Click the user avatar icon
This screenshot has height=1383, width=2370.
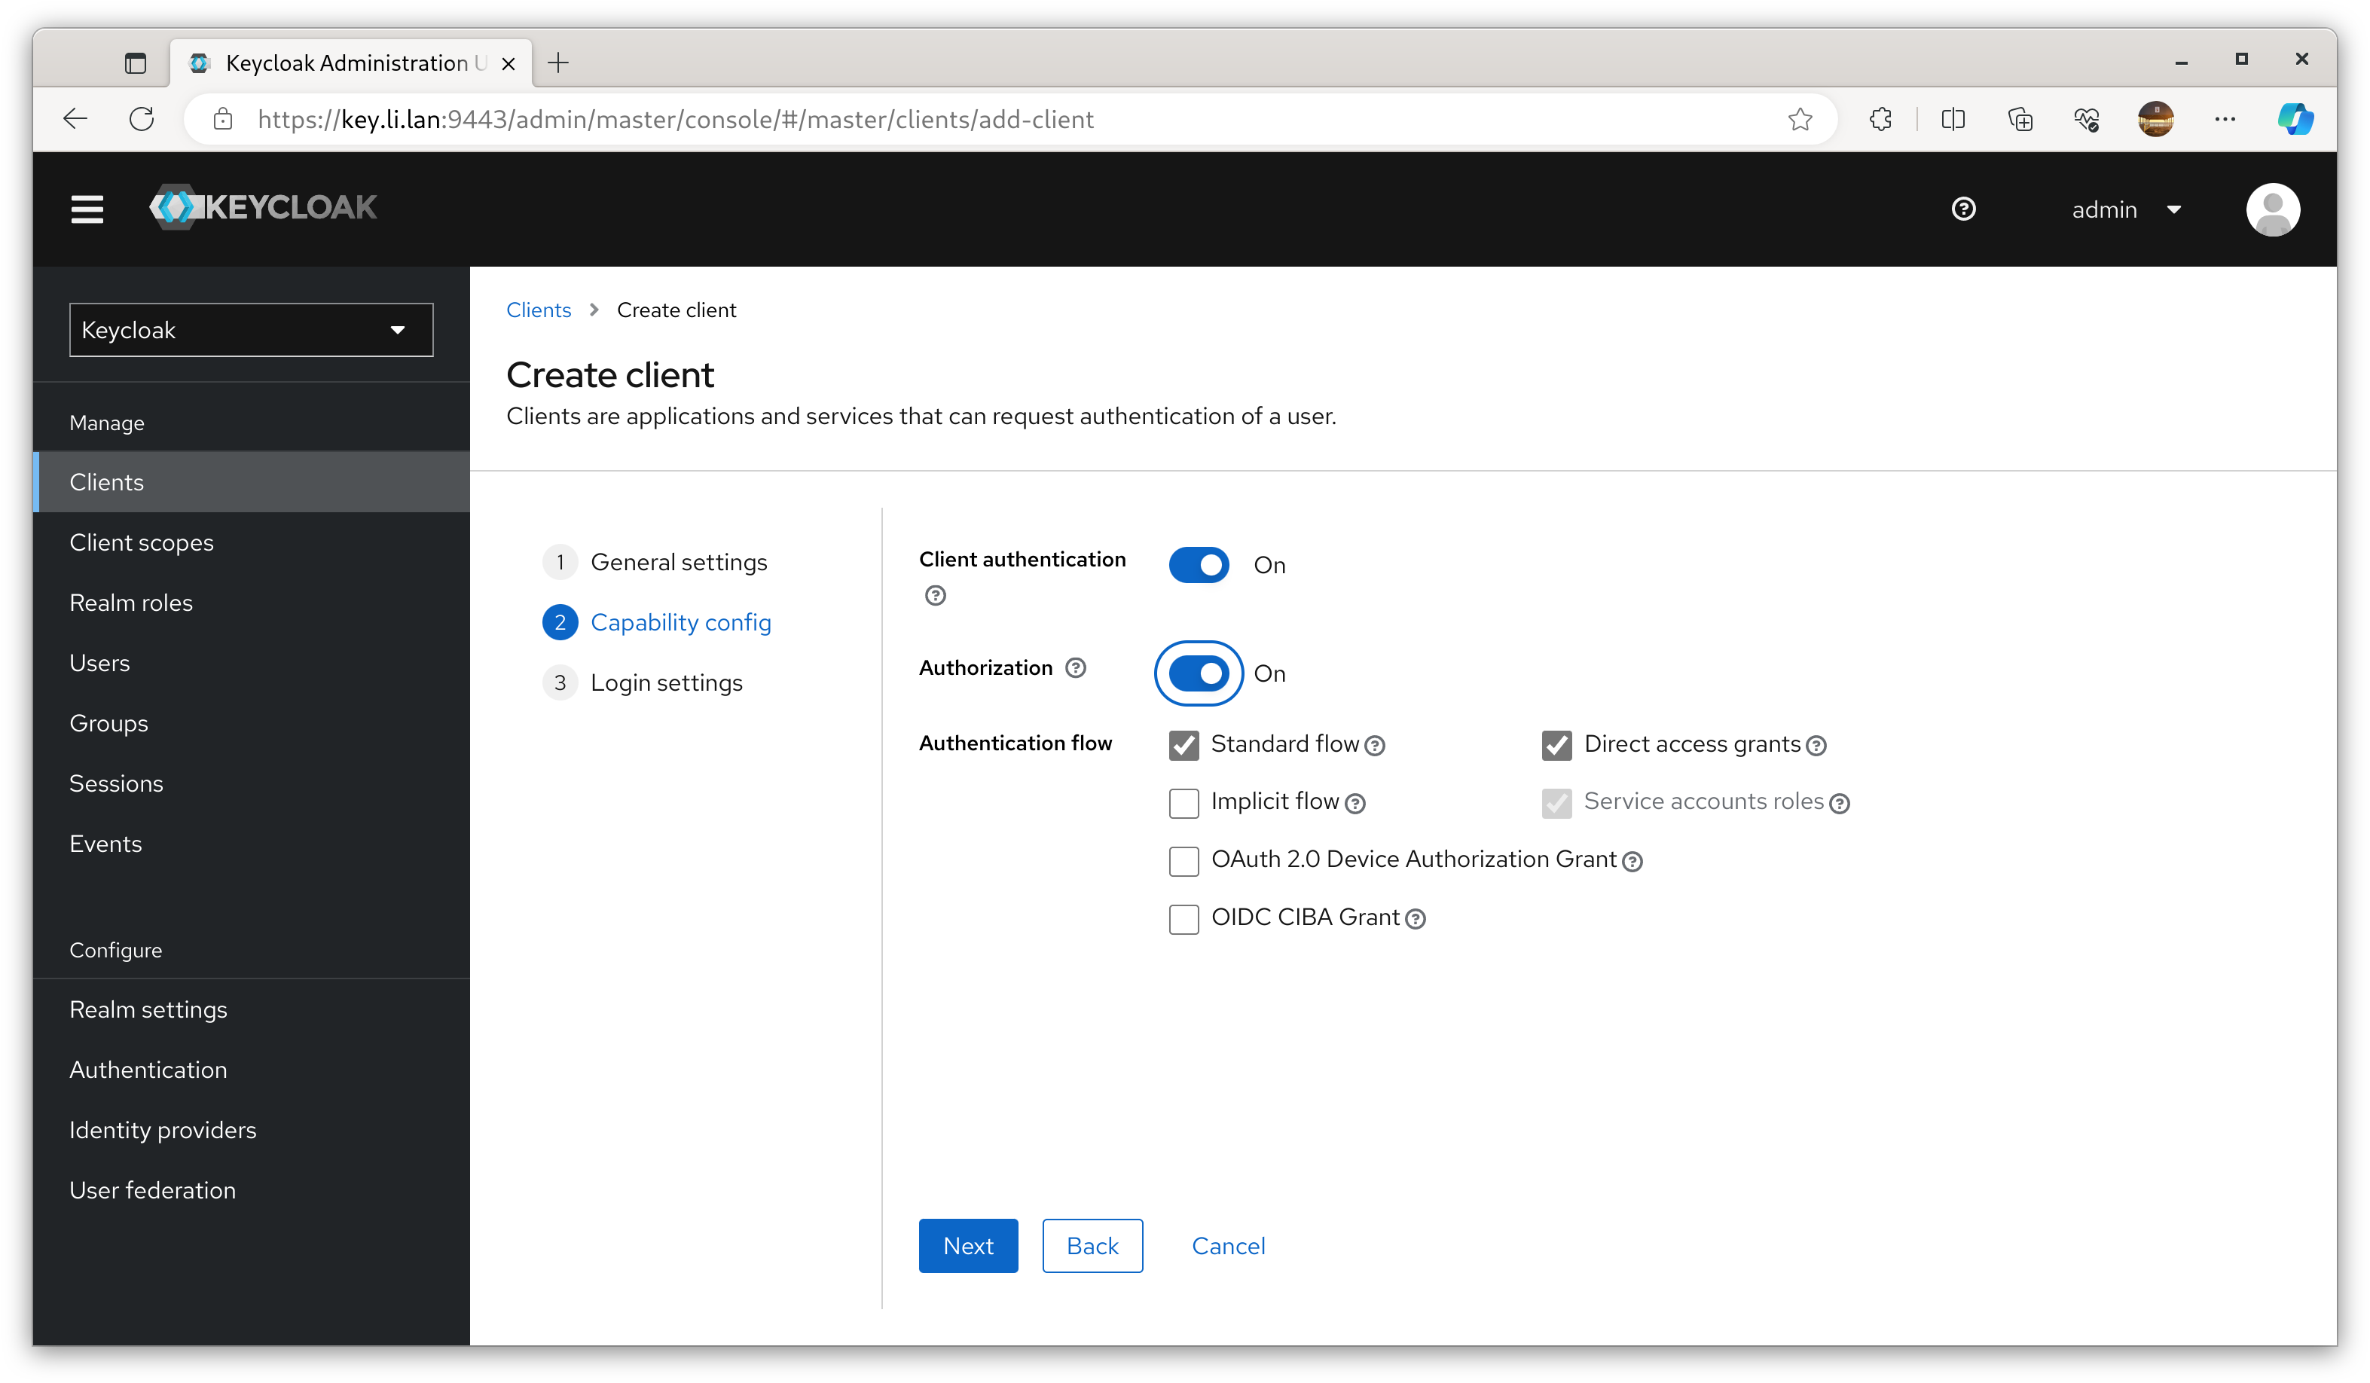2272,209
